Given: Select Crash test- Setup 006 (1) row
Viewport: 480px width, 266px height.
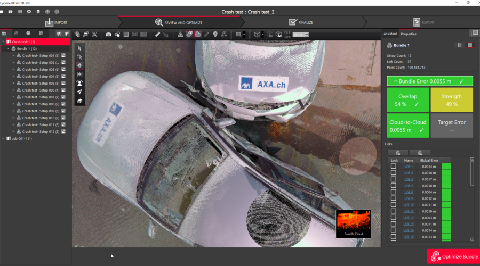Looking at the screenshot, I should point(41,90).
